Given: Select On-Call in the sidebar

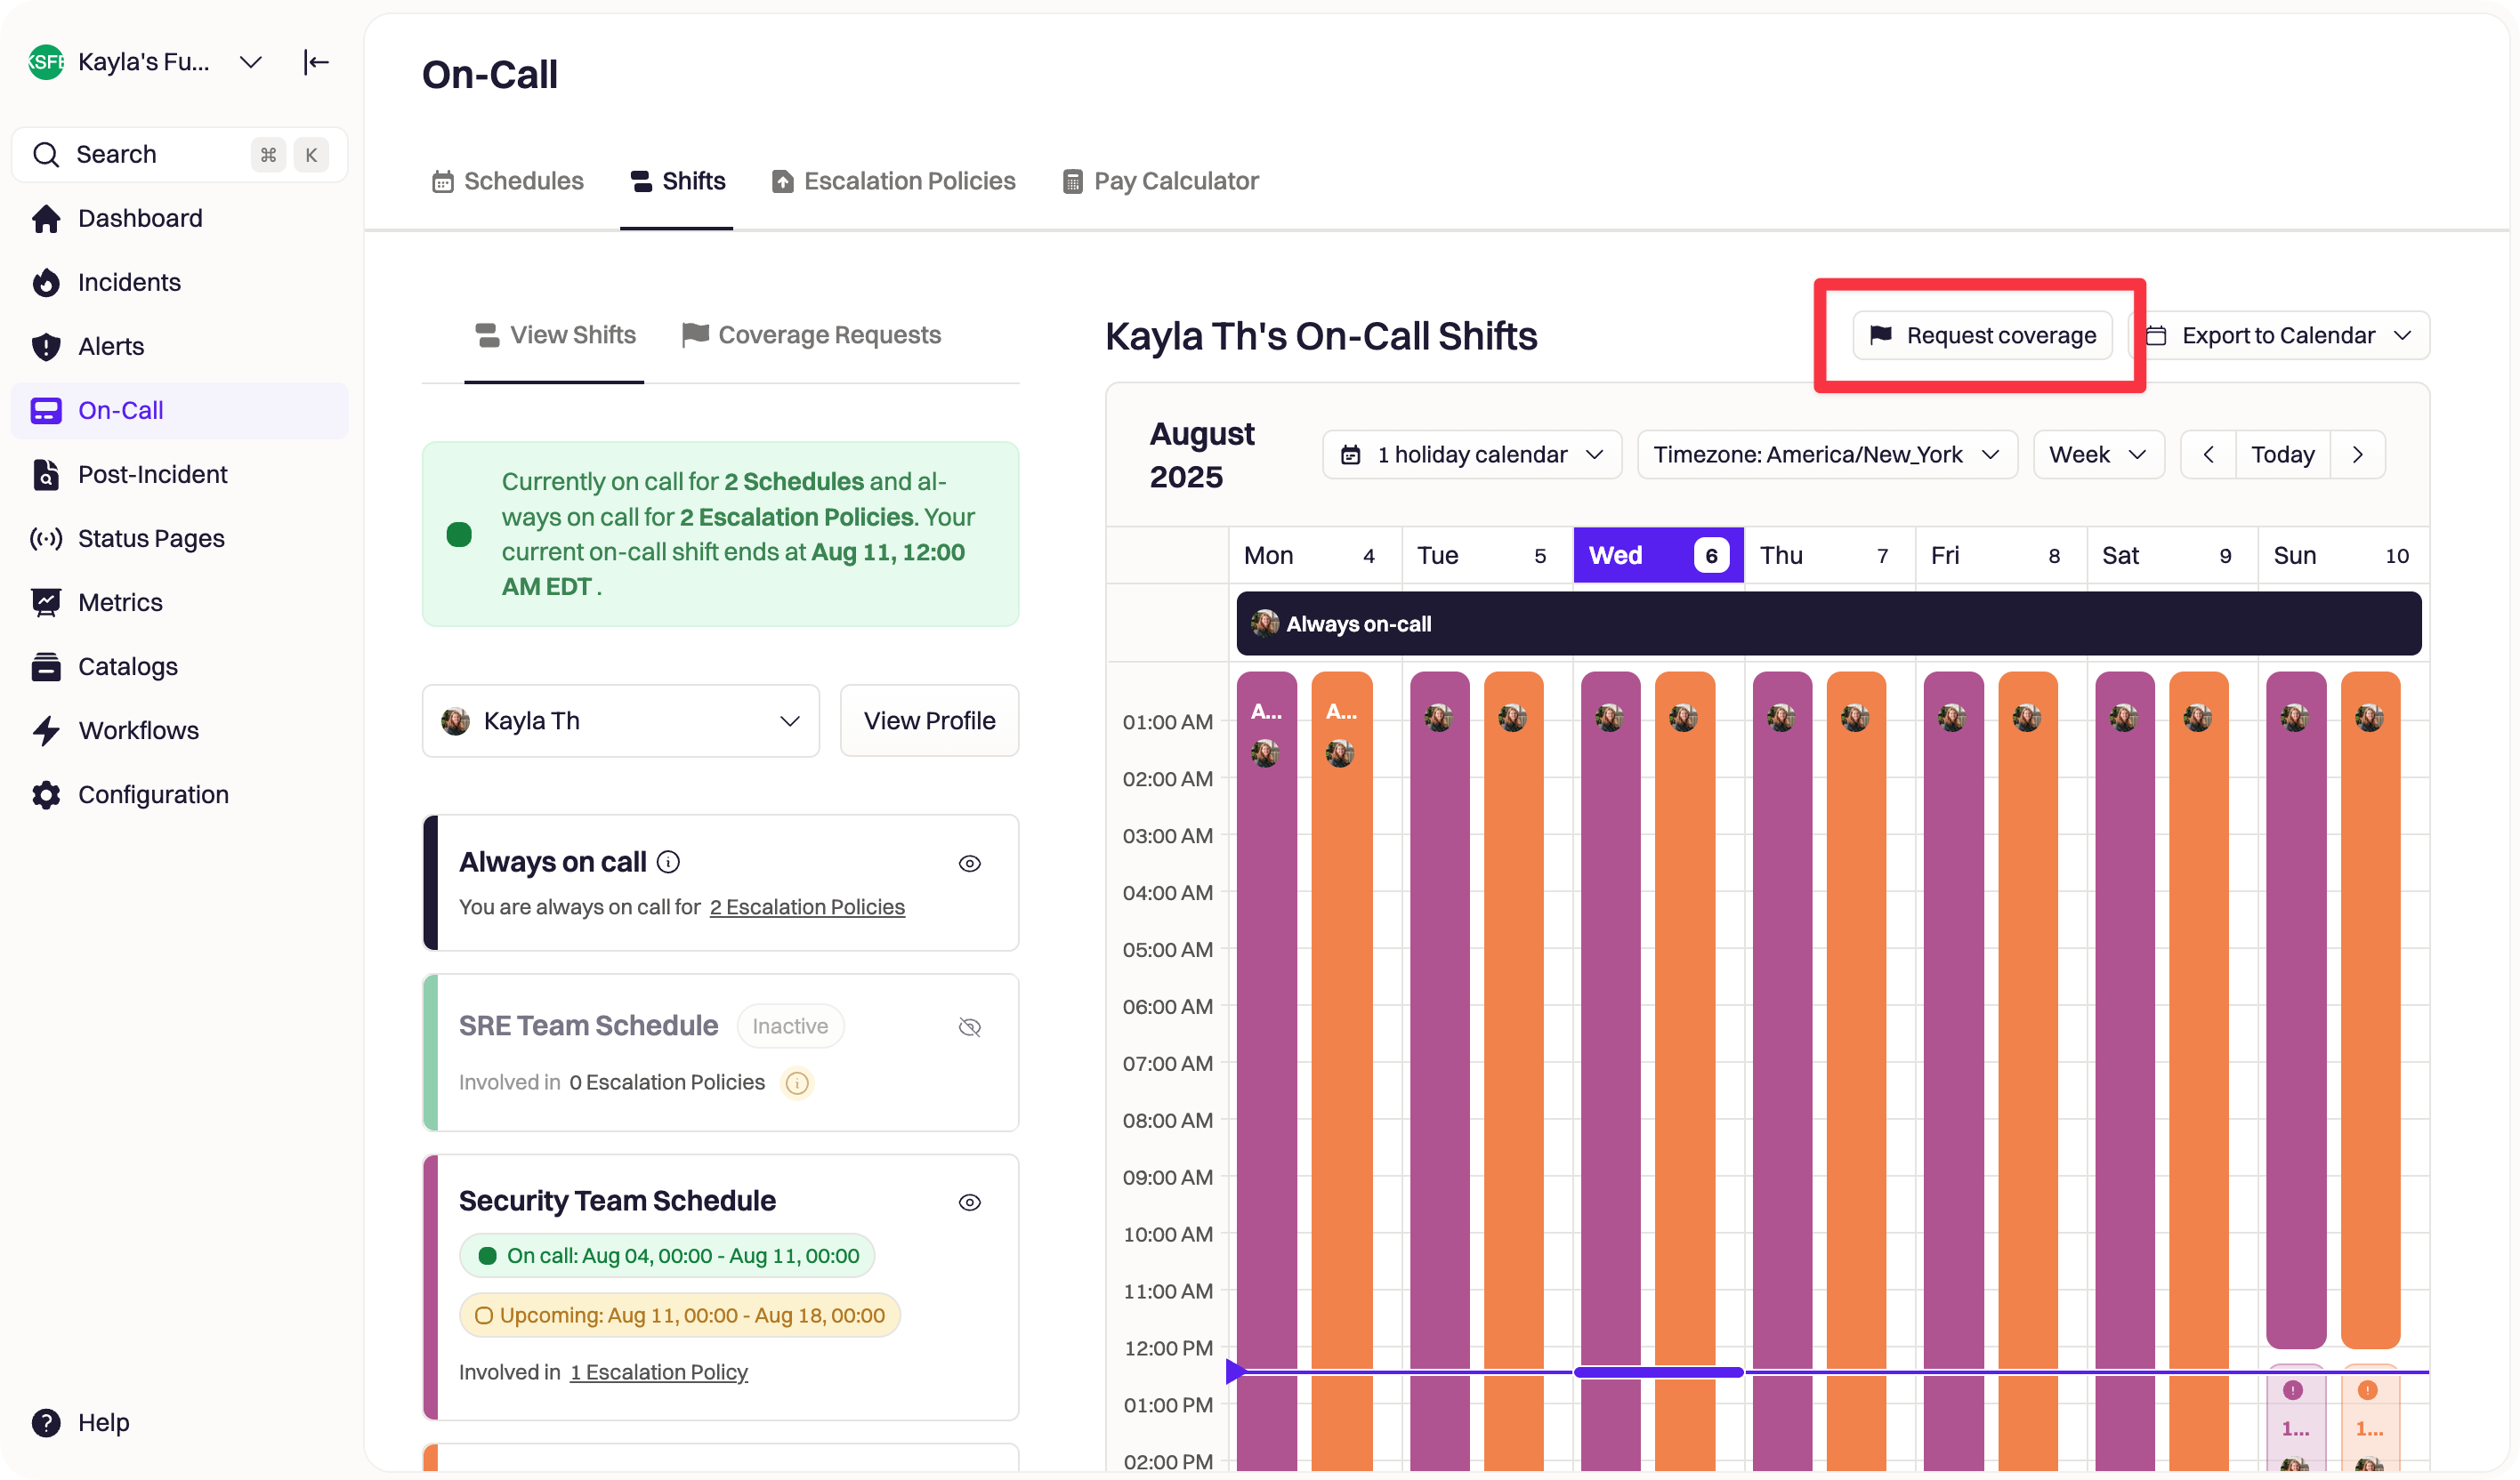Looking at the screenshot, I should tap(180, 410).
